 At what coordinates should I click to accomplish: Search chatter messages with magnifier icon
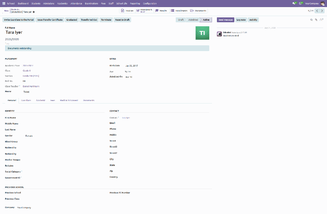pyautogui.click(x=311, y=20)
